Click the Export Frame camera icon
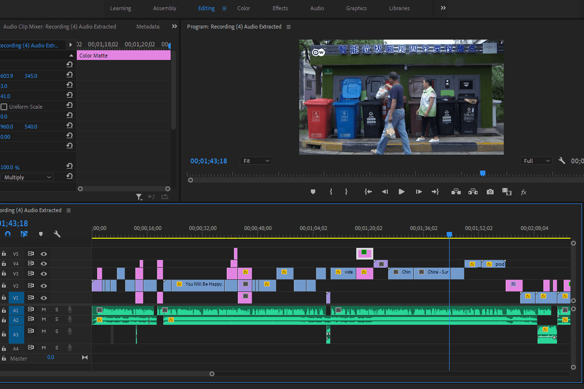 point(490,192)
